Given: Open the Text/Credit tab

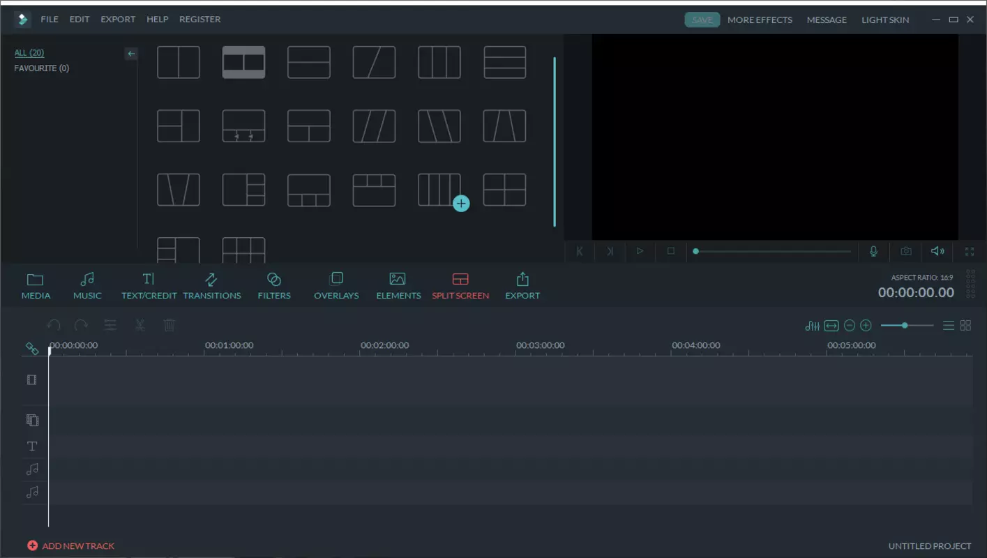Looking at the screenshot, I should point(149,286).
